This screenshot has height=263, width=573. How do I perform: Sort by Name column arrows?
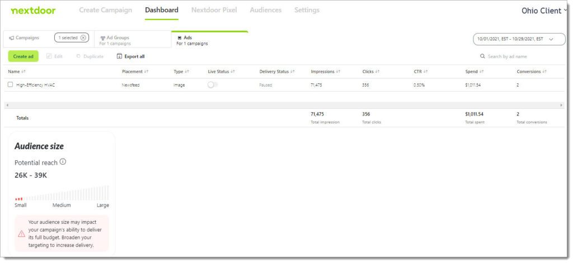pos(24,72)
